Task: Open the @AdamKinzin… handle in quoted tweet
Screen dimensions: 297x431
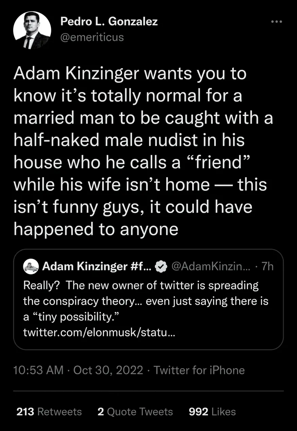Action: 211,267
